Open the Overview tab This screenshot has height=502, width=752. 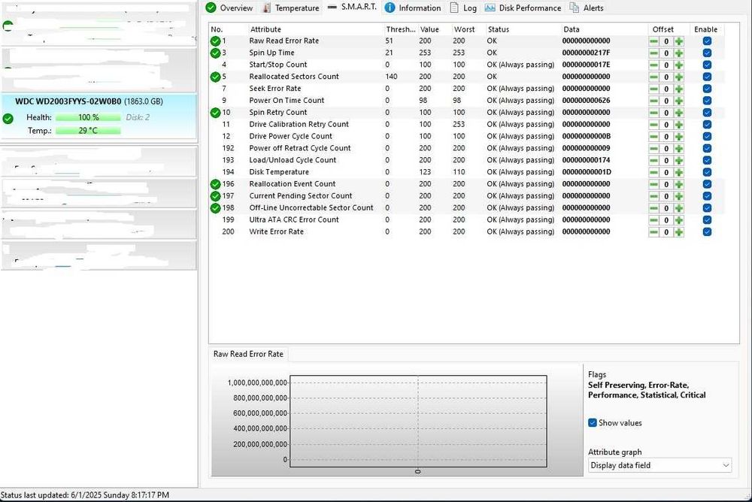tap(229, 8)
